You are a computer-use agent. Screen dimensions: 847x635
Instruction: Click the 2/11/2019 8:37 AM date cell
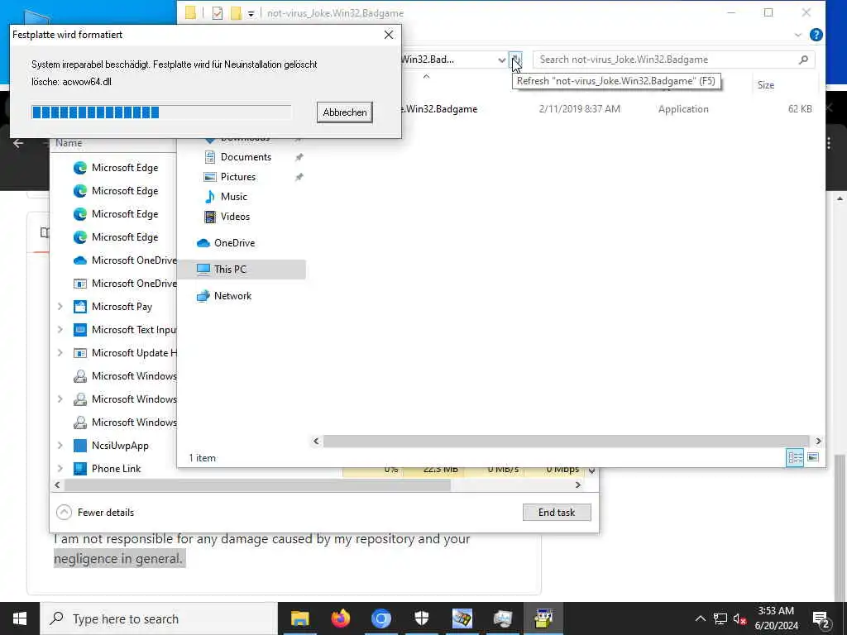click(579, 109)
